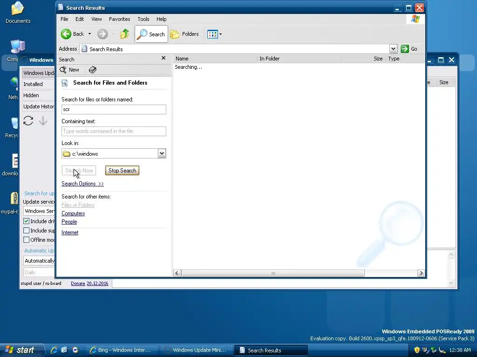Open the View menu
This screenshot has height=357, width=477.
tap(96, 19)
